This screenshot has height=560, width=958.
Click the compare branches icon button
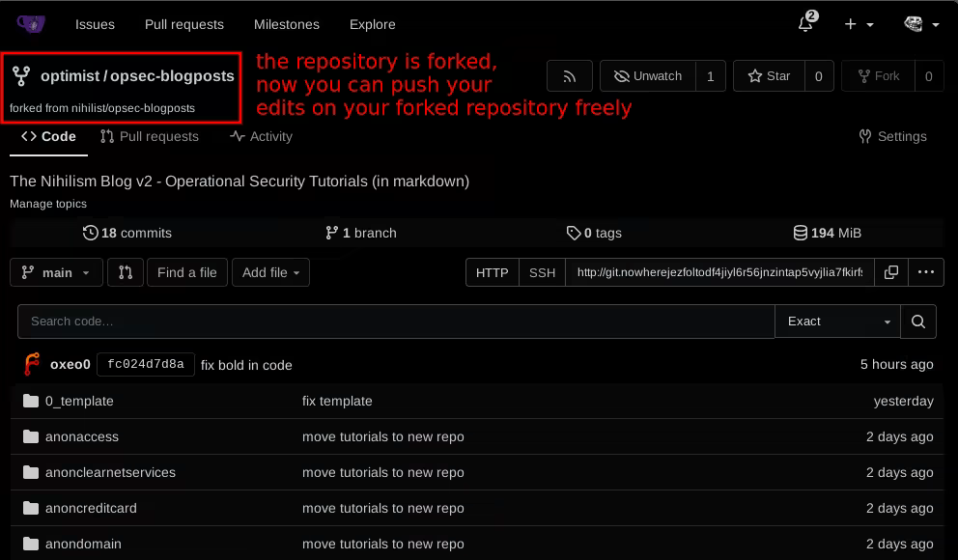[x=126, y=273]
